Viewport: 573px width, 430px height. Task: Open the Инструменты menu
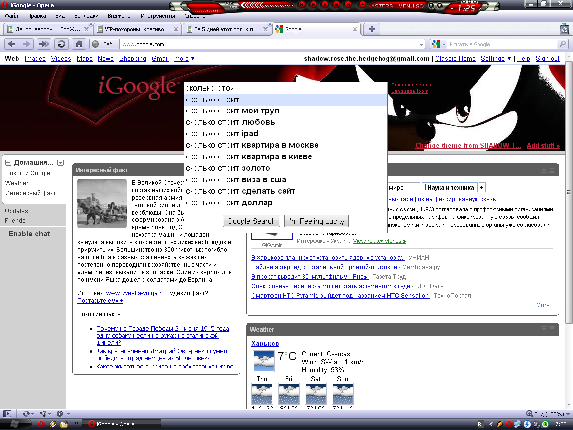tap(158, 16)
